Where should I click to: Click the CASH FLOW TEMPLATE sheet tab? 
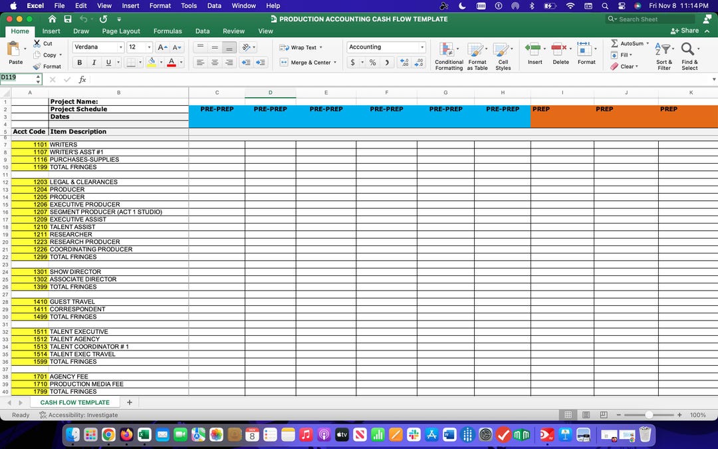click(x=75, y=402)
